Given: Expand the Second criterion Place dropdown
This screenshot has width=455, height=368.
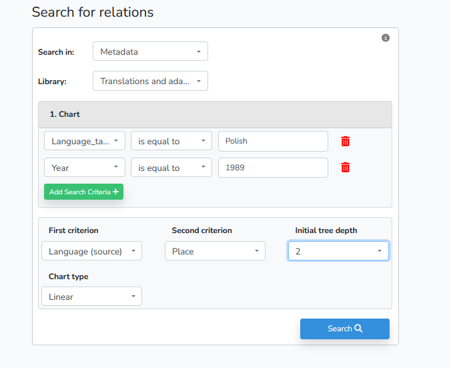Looking at the screenshot, I should (215, 251).
